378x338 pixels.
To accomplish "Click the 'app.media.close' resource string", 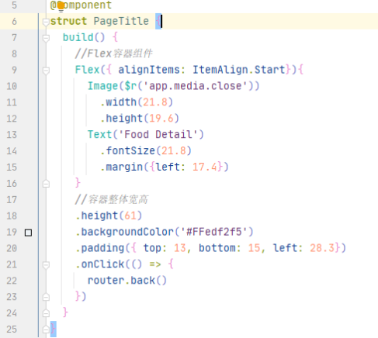I will click(196, 86).
